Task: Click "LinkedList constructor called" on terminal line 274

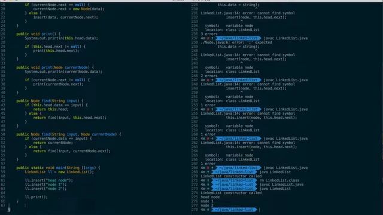Action: coord(231,193)
